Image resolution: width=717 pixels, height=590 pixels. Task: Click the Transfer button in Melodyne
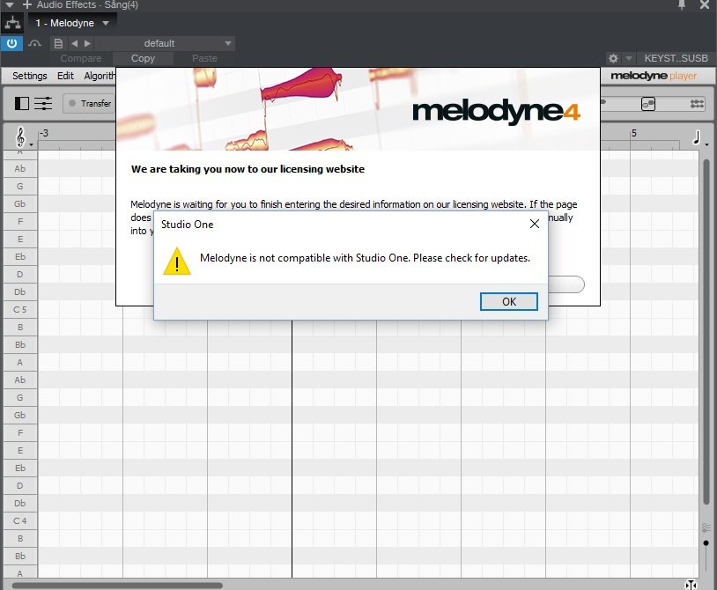pos(90,104)
